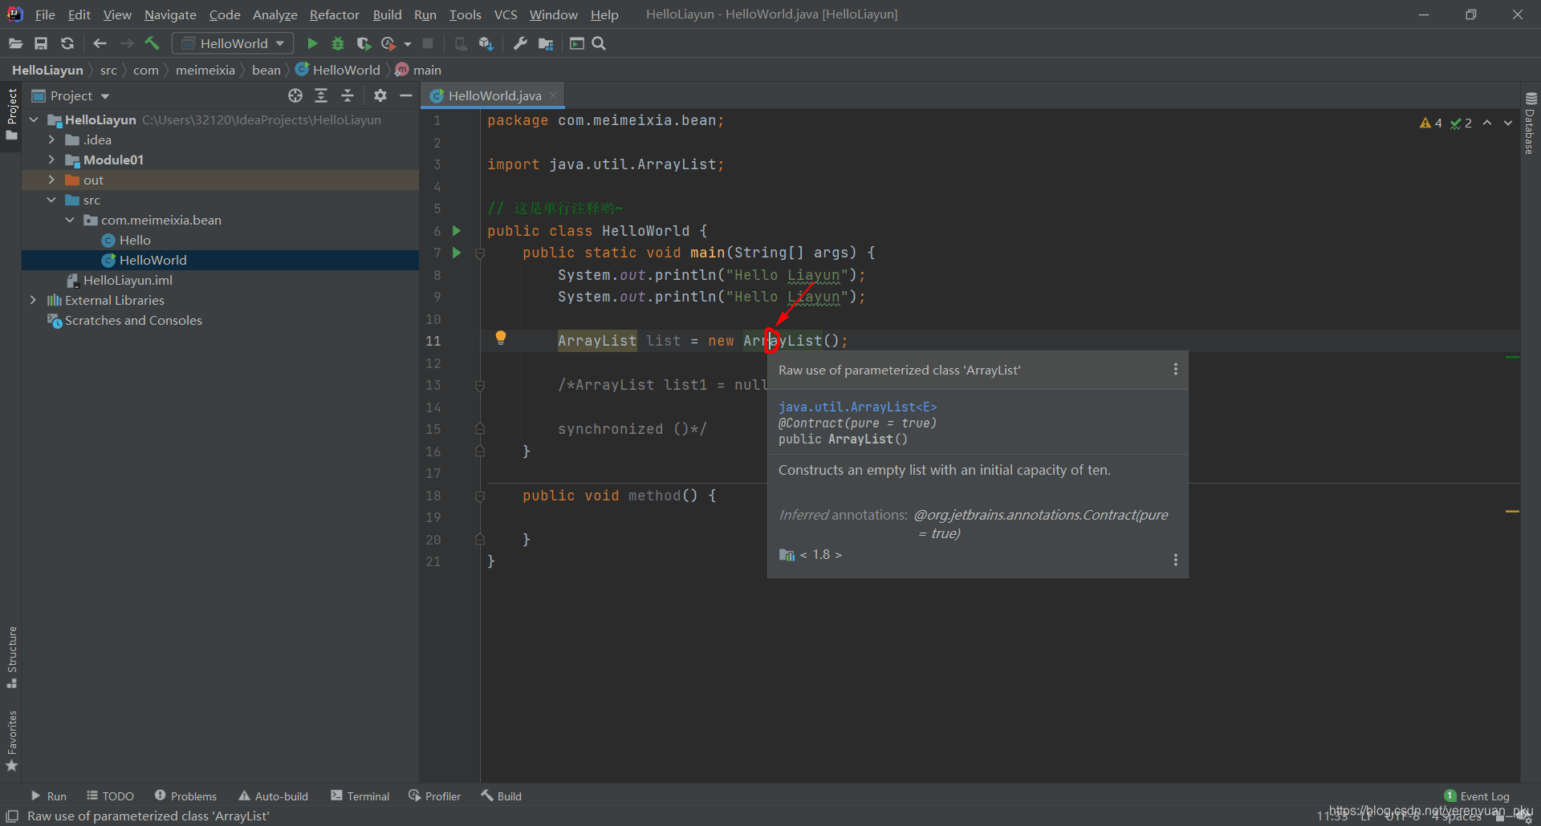This screenshot has width=1541, height=826.
Task: Toggle the fold marker at comment line 13
Action: [480, 386]
